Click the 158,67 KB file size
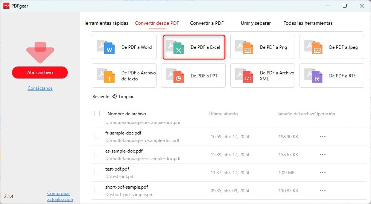Screen dimensions: 371x204 pyautogui.click(x=288, y=155)
